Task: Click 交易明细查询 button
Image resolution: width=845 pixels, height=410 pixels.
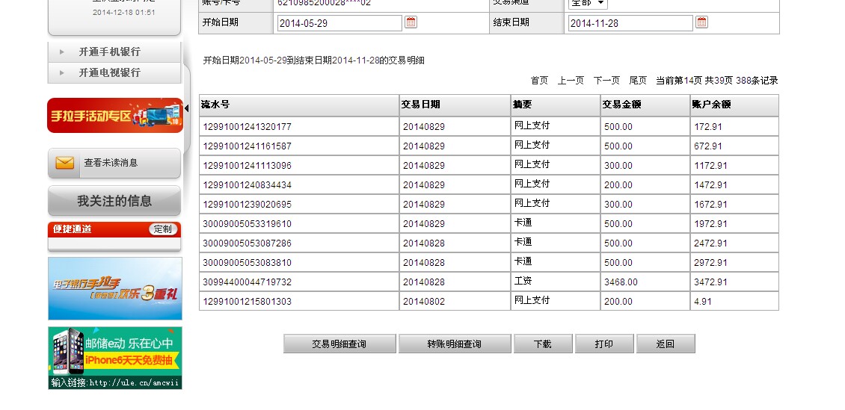Action: pos(339,344)
